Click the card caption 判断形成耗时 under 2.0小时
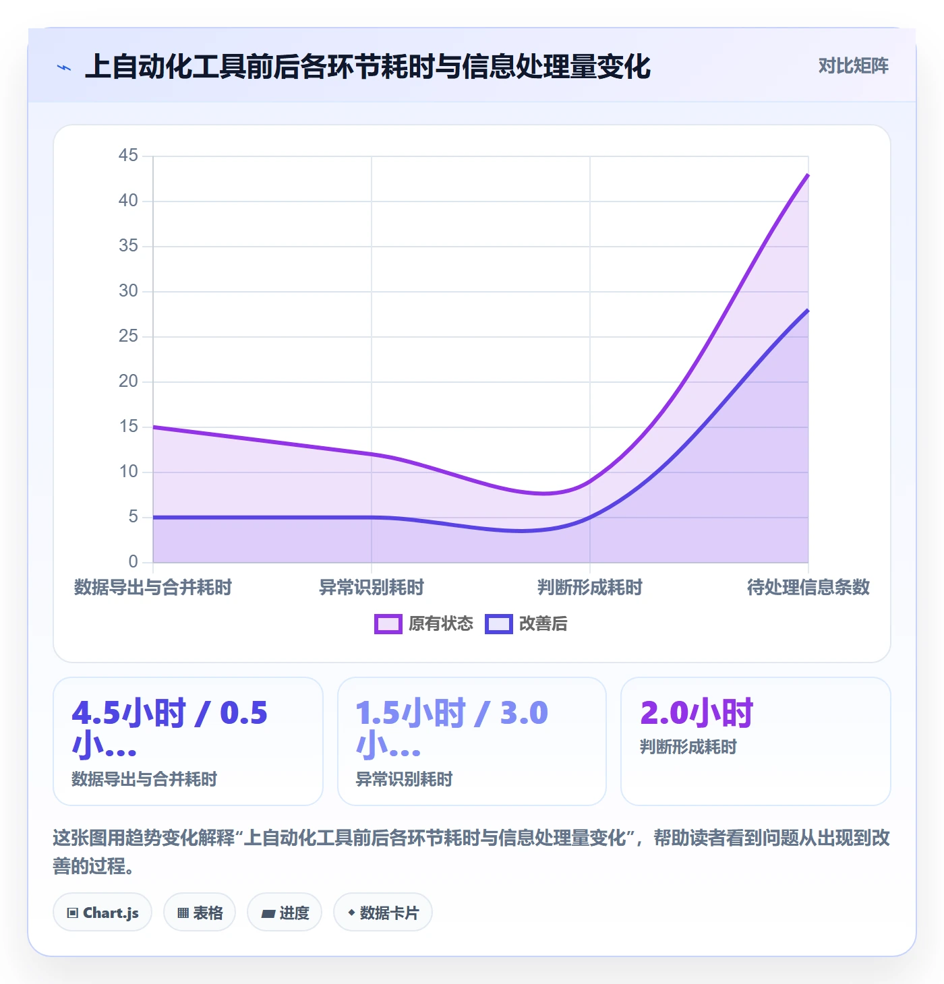This screenshot has width=944, height=984. point(688,747)
